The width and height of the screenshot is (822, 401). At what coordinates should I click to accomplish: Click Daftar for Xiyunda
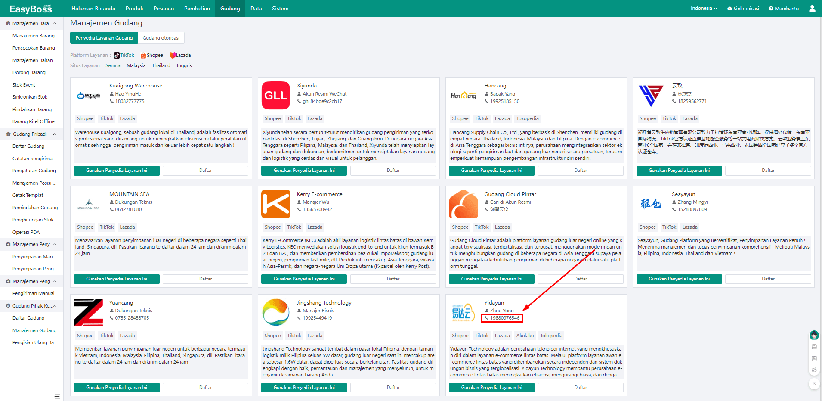[x=393, y=171]
